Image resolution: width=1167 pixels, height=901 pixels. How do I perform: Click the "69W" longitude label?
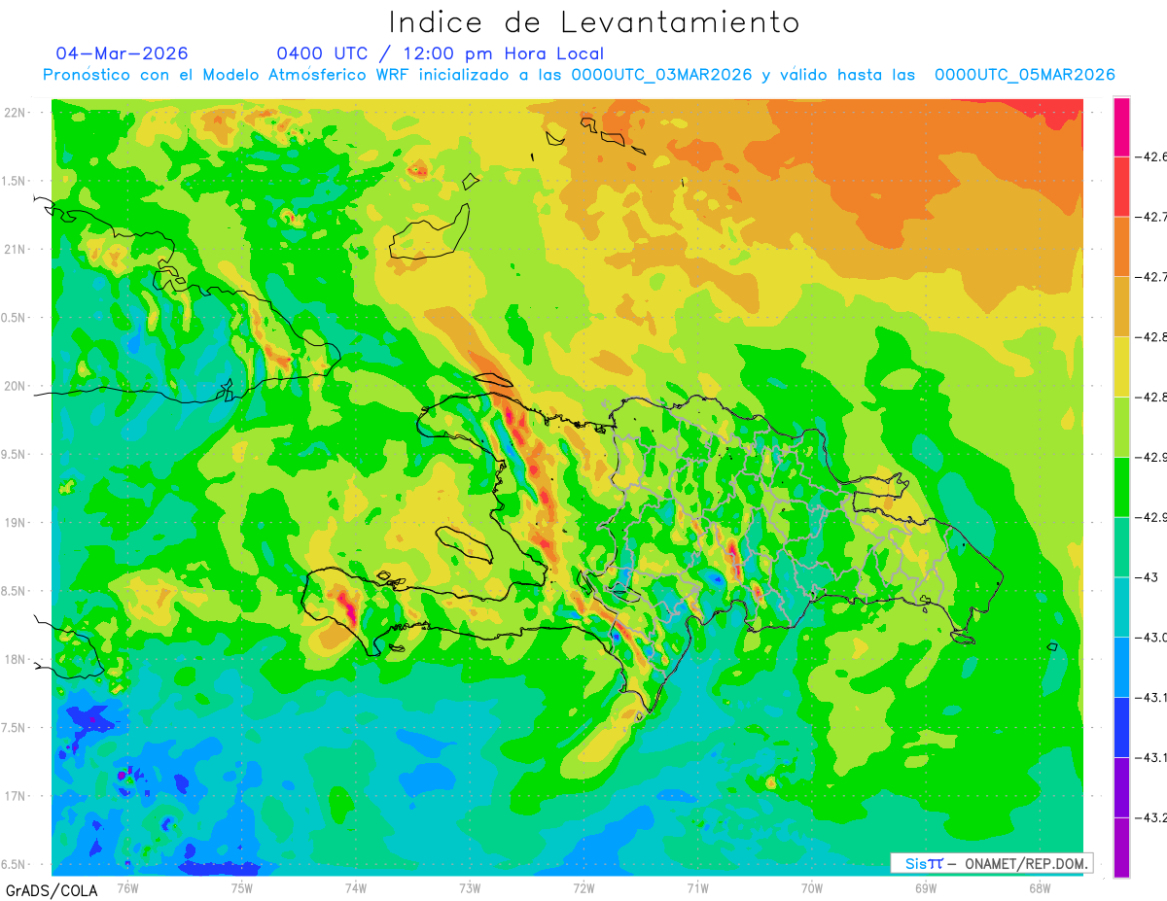925,888
